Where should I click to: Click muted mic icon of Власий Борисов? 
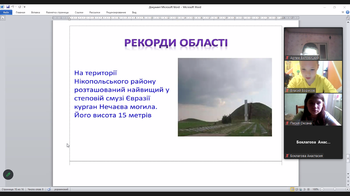click(287, 91)
